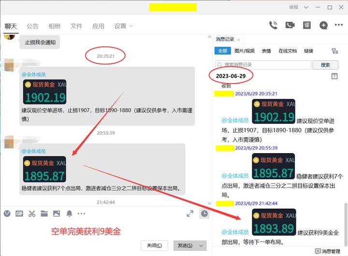Start a video call
348x256 pixels.
(x=290, y=25)
